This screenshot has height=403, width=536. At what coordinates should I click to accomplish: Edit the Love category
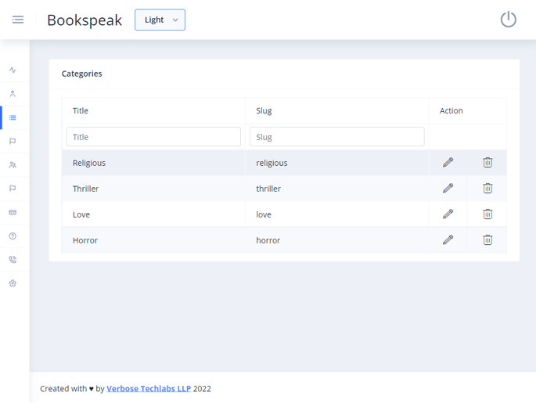pos(448,214)
